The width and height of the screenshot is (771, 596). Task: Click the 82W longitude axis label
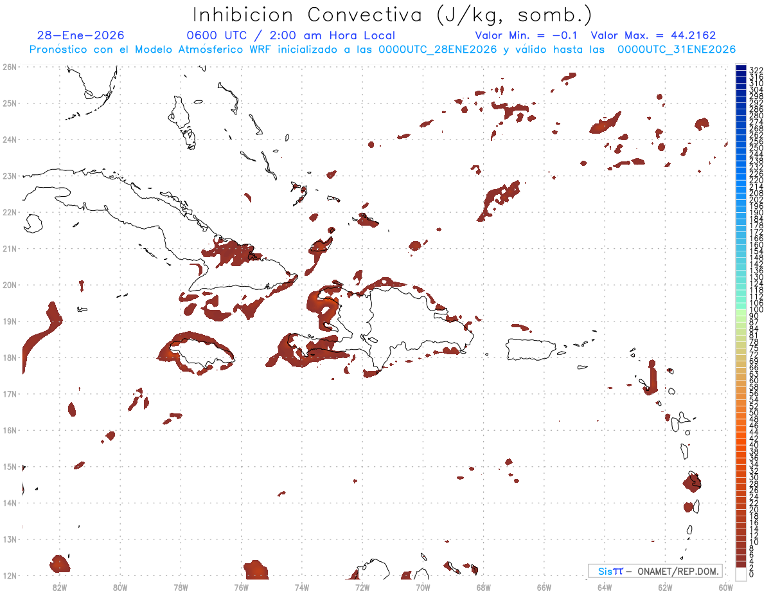(x=60, y=587)
